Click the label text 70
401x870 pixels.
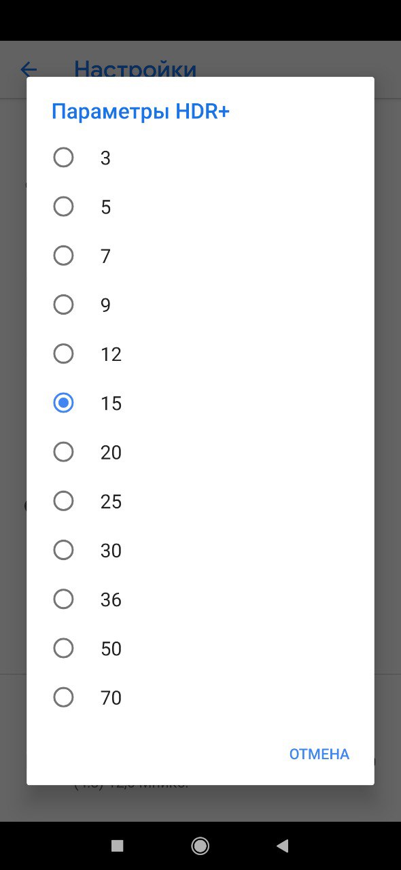[x=111, y=698]
